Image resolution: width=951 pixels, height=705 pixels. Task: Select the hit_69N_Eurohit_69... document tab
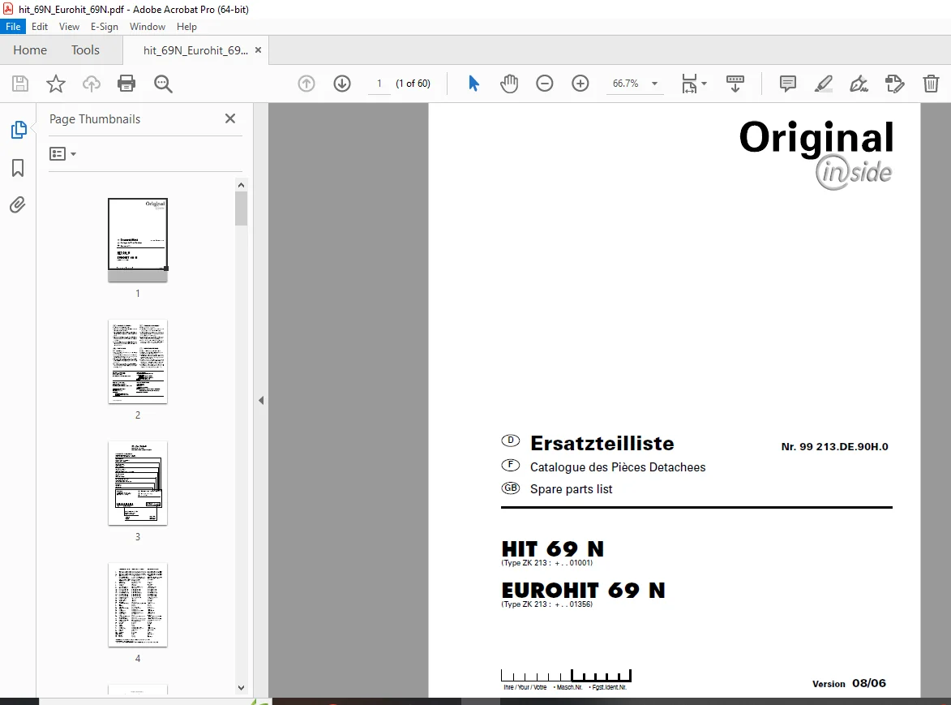point(195,50)
